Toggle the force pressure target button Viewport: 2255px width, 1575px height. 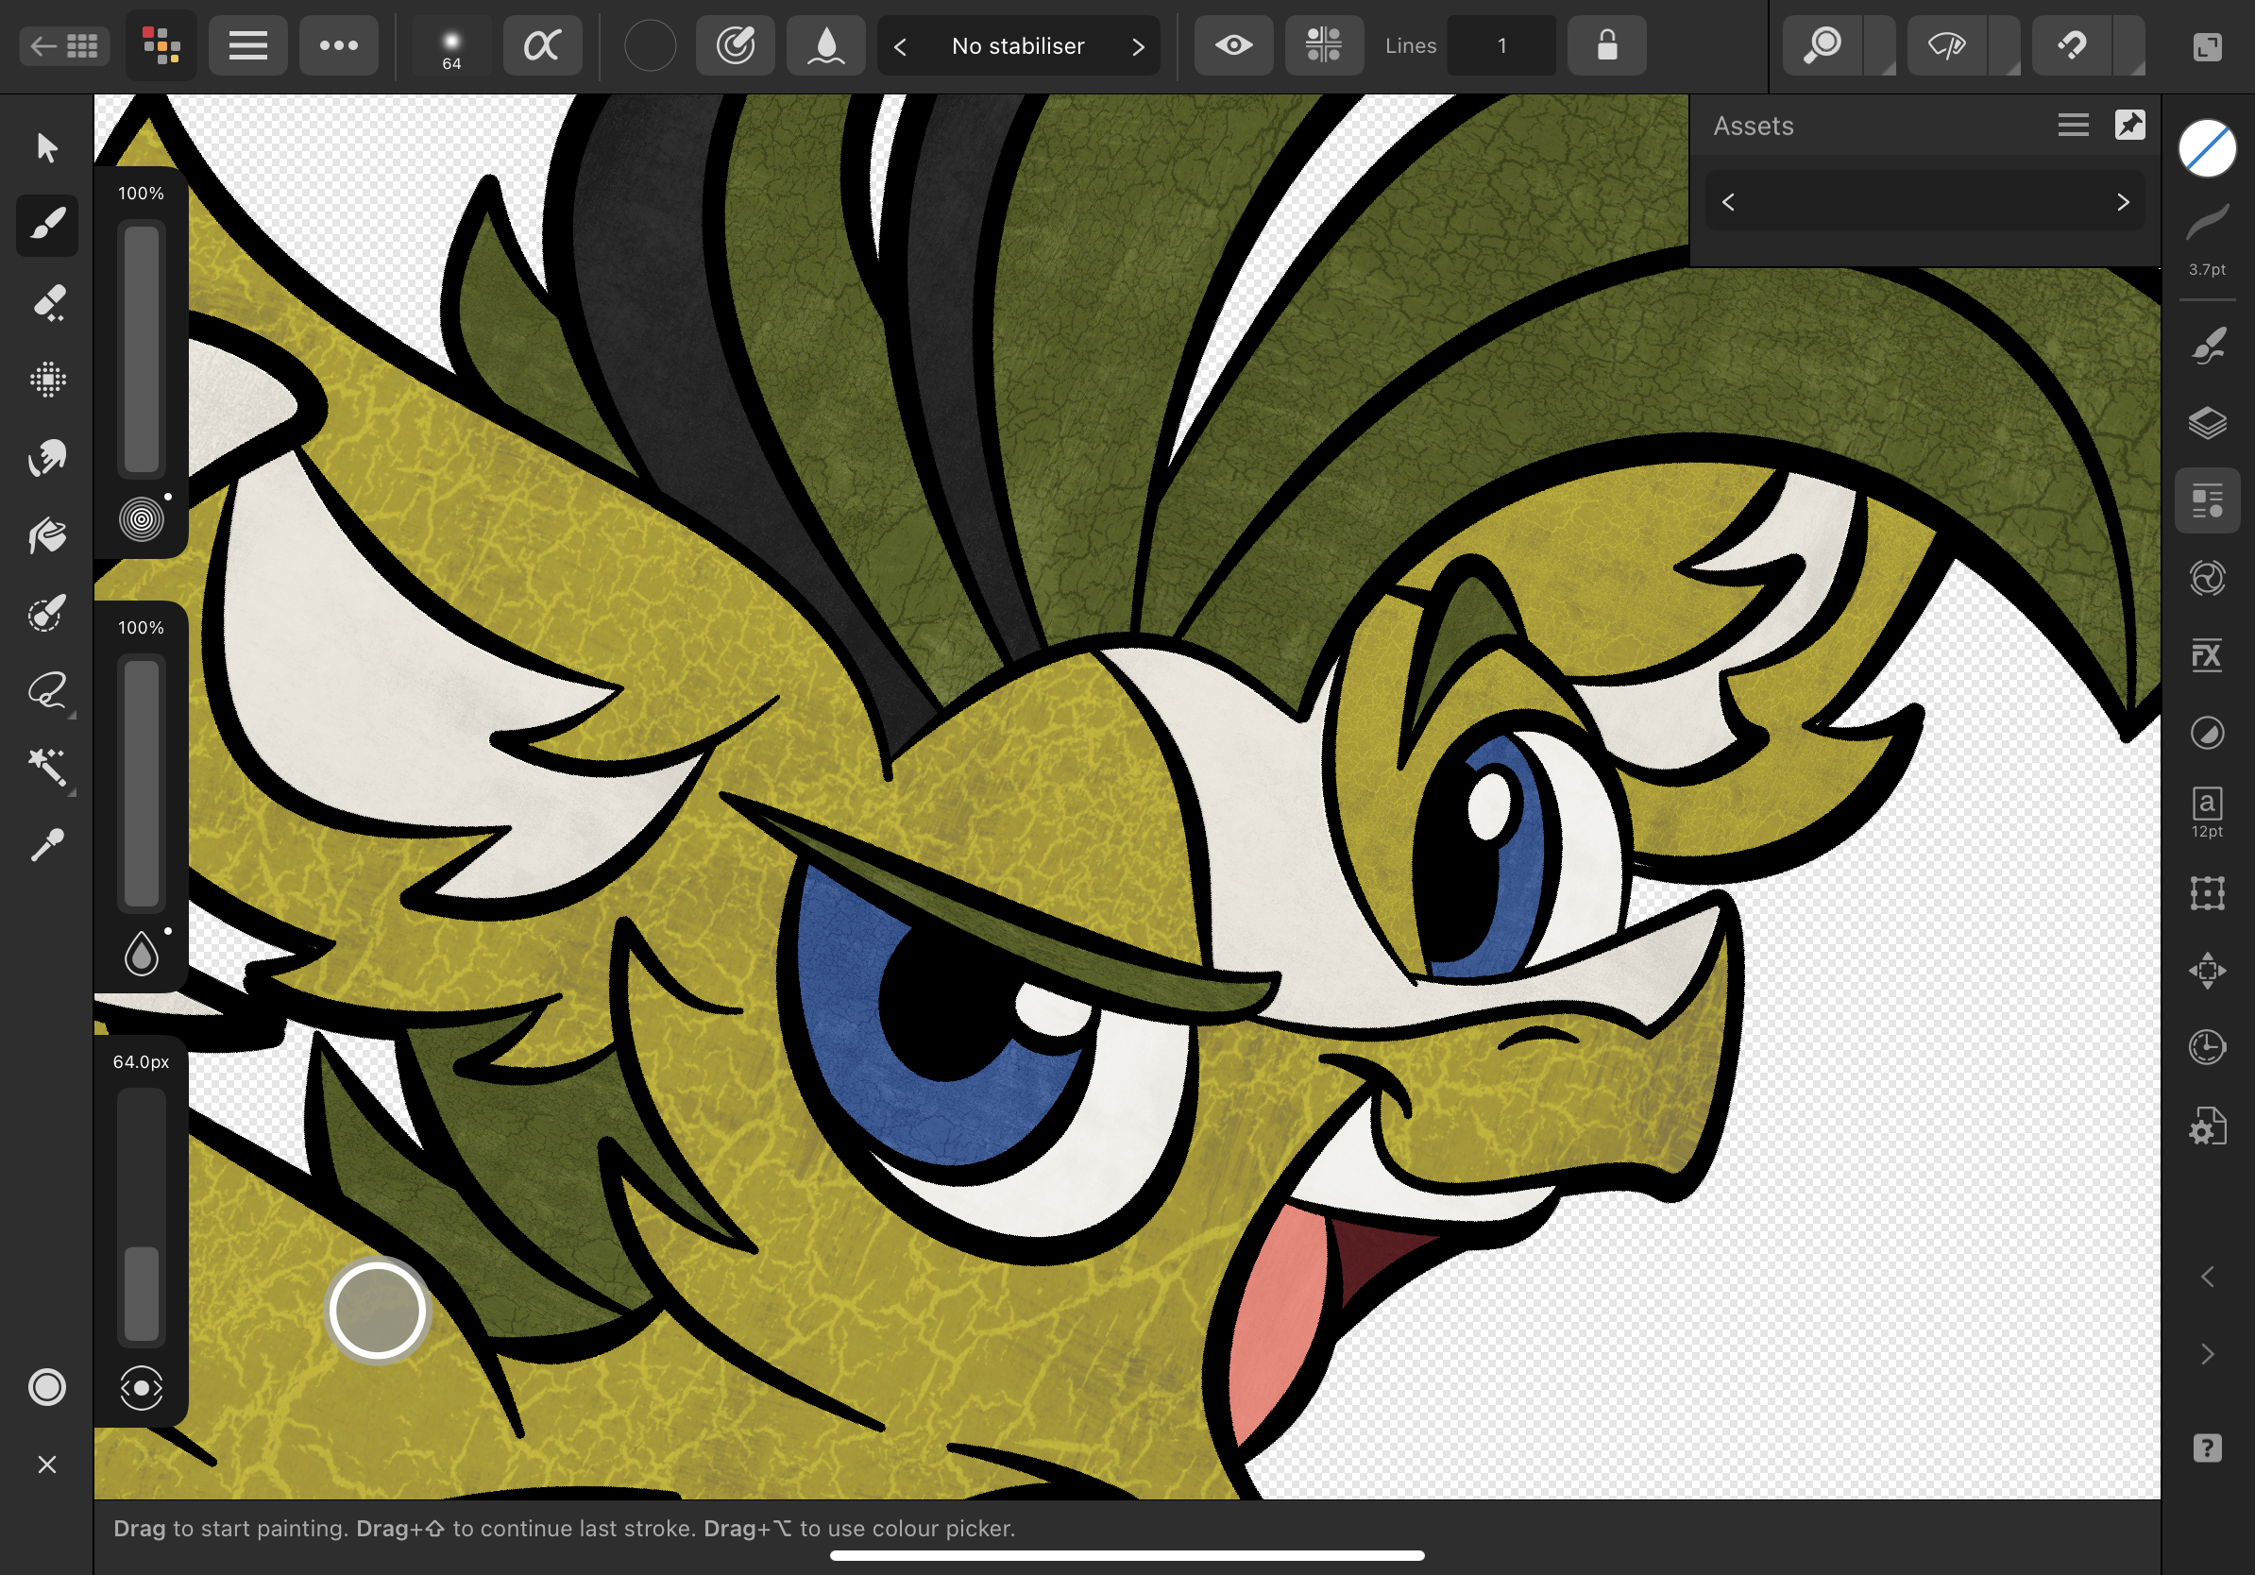point(736,45)
